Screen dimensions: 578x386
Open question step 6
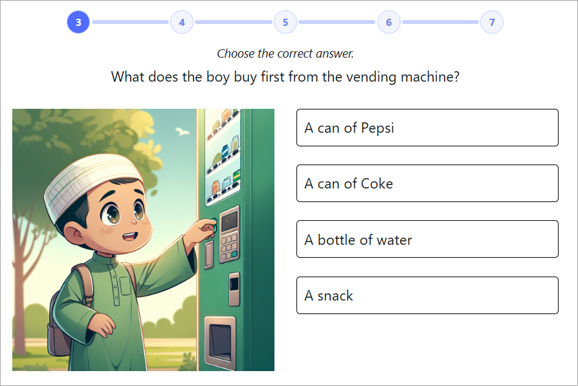coord(388,22)
